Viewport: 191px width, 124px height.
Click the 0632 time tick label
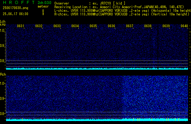pyautogui.click(x=39, y=26)
